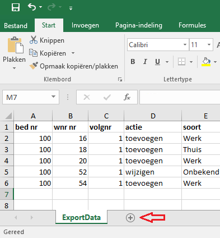The height and width of the screenshot is (238, 220).
Task: Open the Pagina-indeling tab
Action: tap(139, 25)
